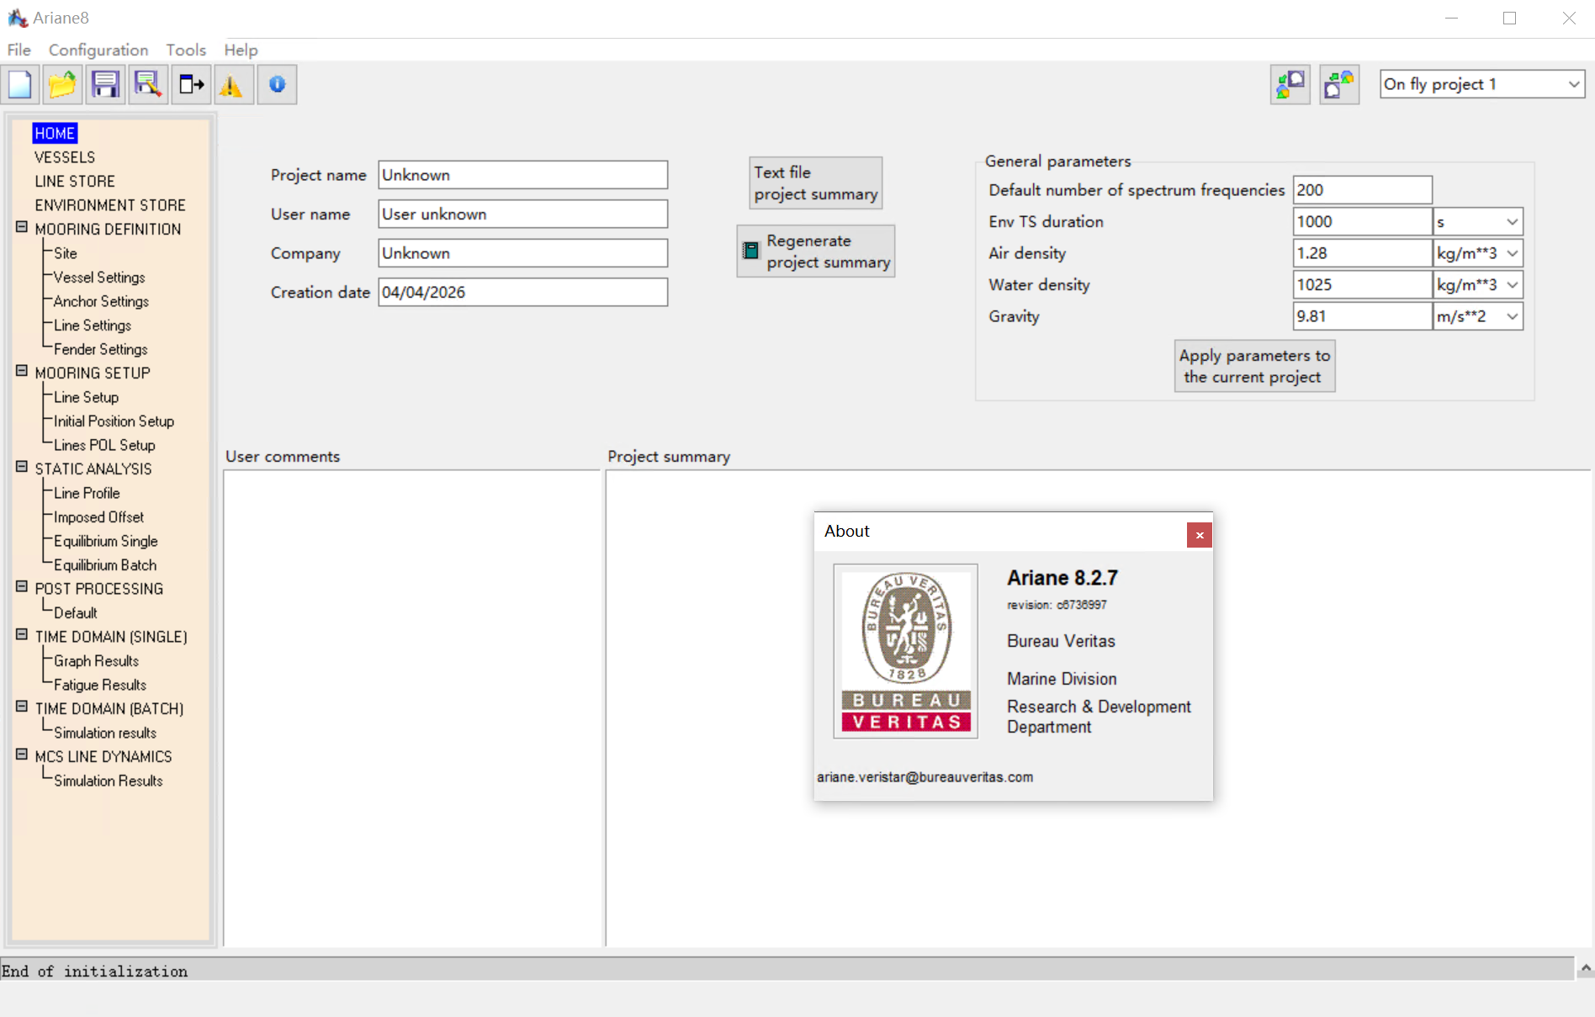This screenshot has width=1595, height=1017.
Task: Click inside the User comments text area
Action: click(412, 707)
